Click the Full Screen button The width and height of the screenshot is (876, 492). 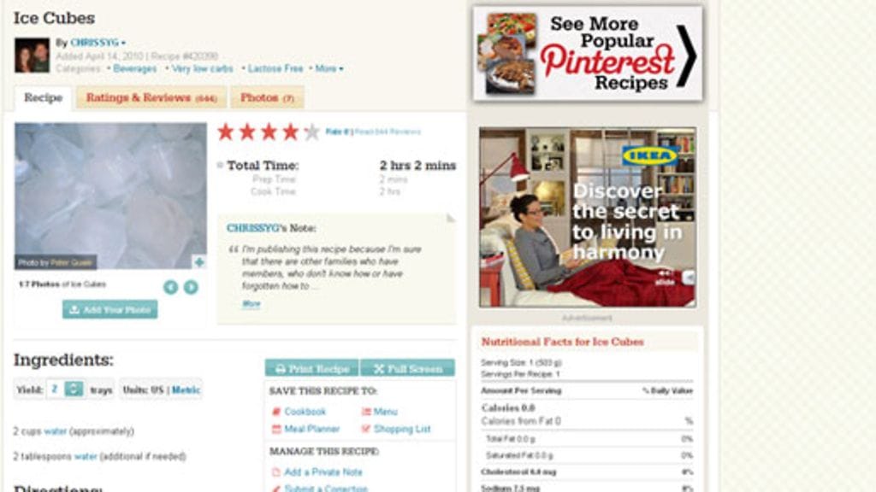pos(408,368)
